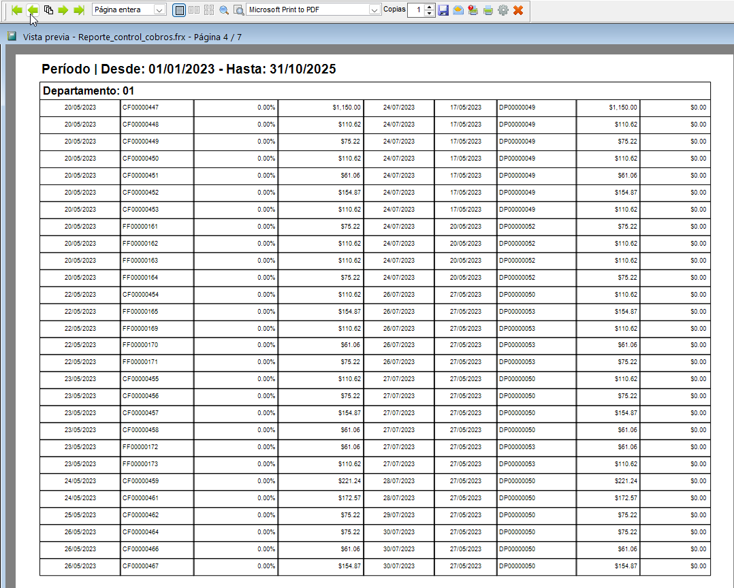Click the page search magnifier icon
Image resolution: width=734 pixels, height=588 pixels.
click(239, 10)
